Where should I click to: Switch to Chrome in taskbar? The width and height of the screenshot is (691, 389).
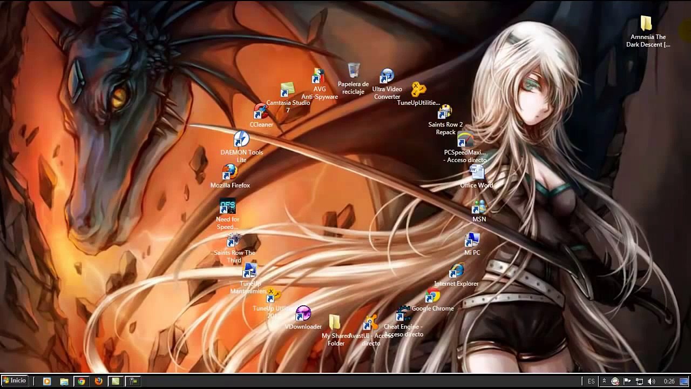click(82, 381)
